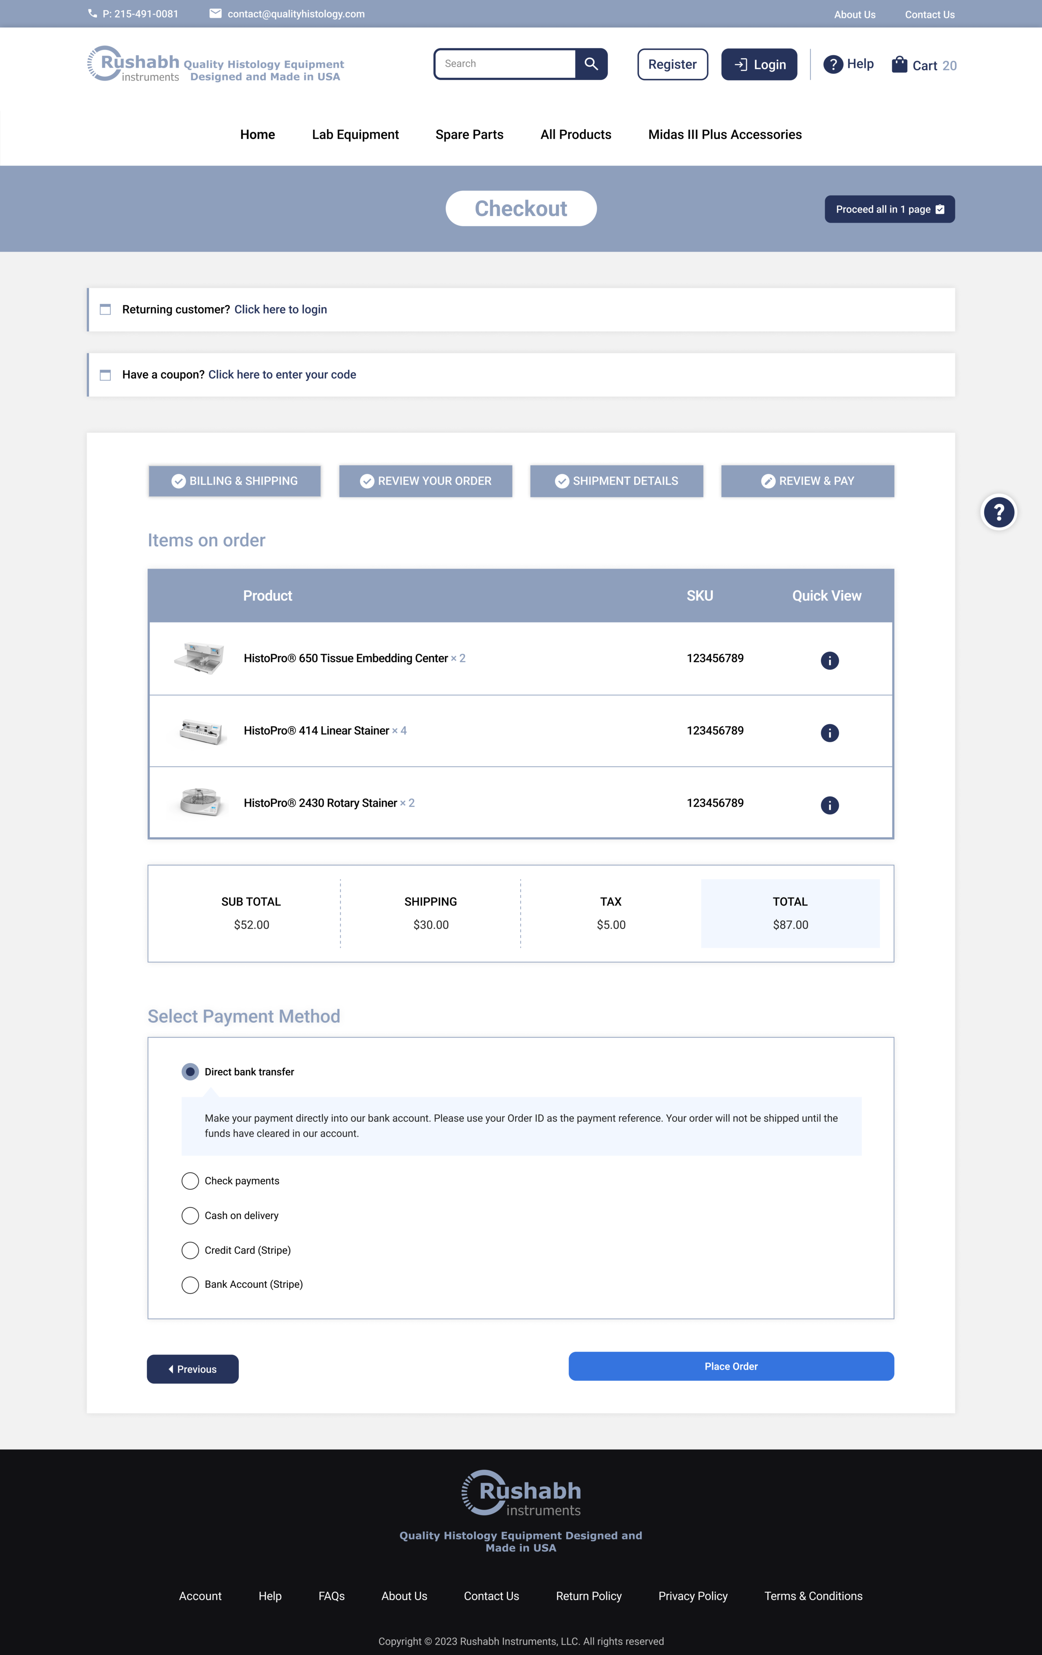
Task: Choose Bank Account (Stripe) radio button
Action: tap(190, 1285)
